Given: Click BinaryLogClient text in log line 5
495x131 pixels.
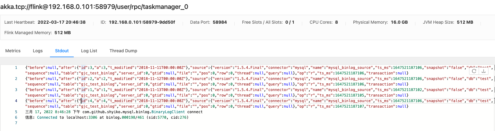Looking at the screenshot, I should coord(168,112).
